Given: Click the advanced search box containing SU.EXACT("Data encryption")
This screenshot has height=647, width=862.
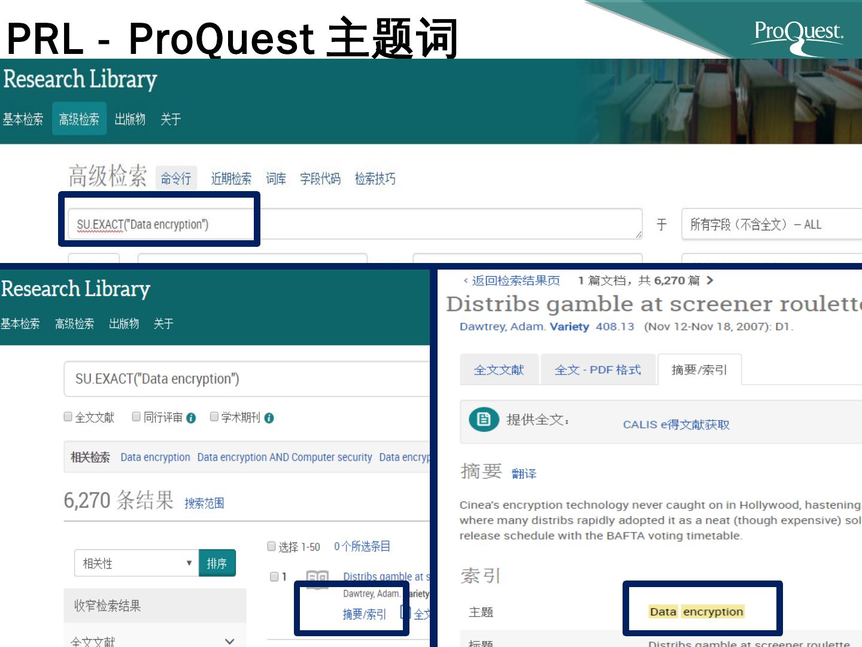Looking at the screenshot, I should pos(355,225).
